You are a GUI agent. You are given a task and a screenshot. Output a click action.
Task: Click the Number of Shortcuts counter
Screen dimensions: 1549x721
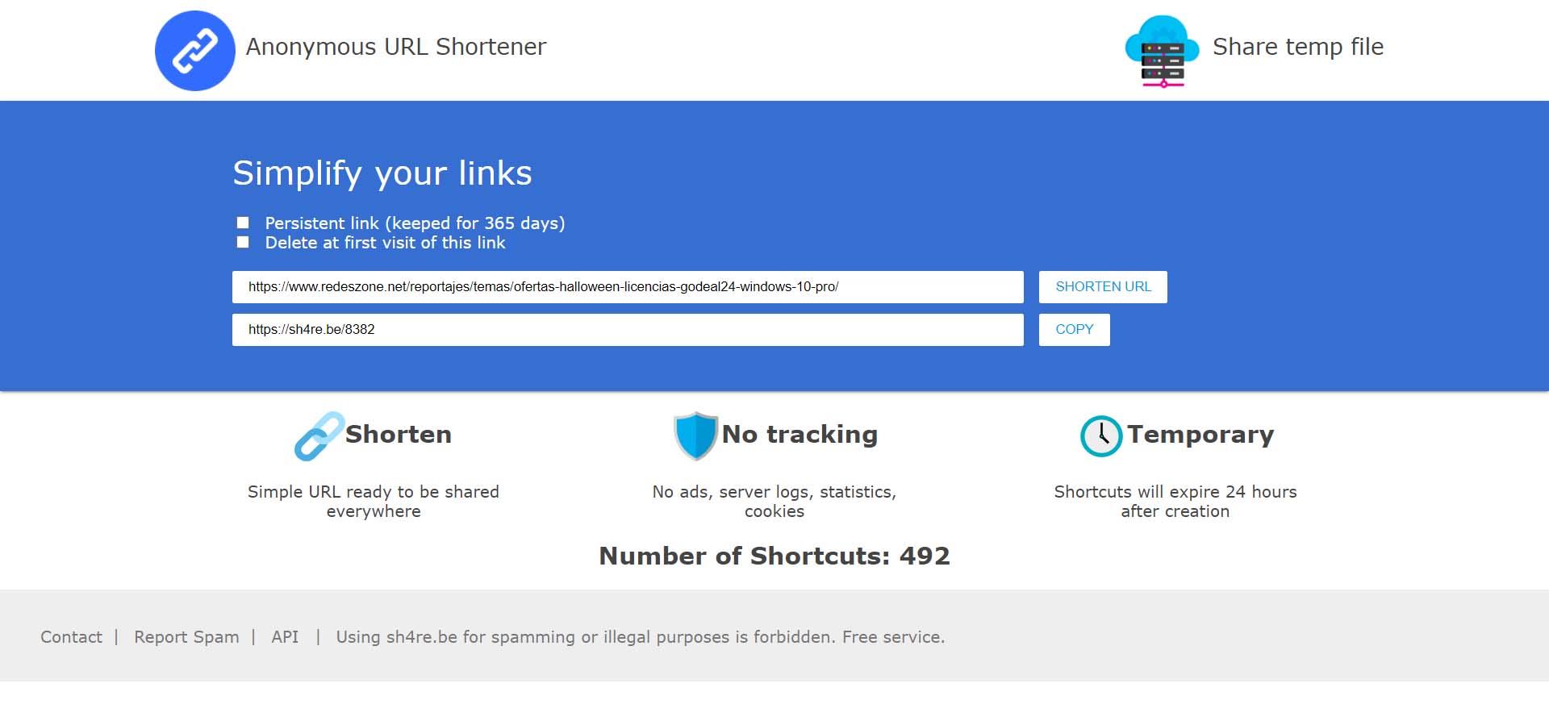click(x=774, y=556)
